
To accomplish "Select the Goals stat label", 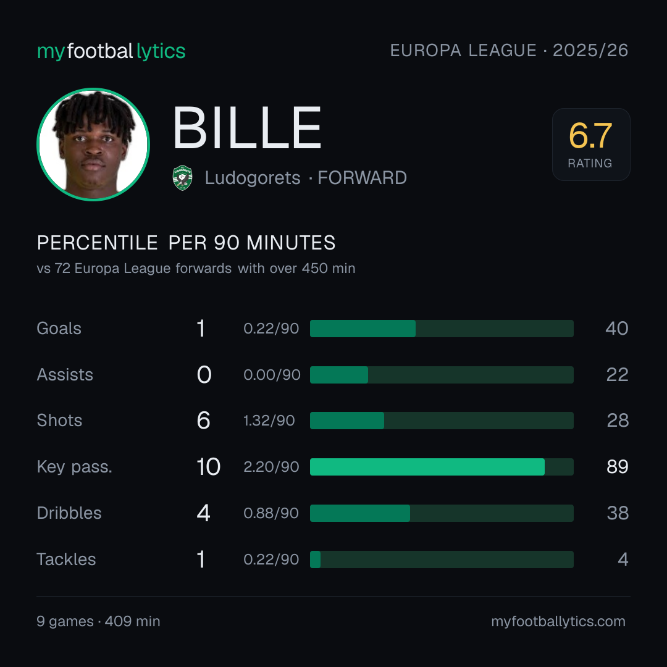I will tap(59, 329).
